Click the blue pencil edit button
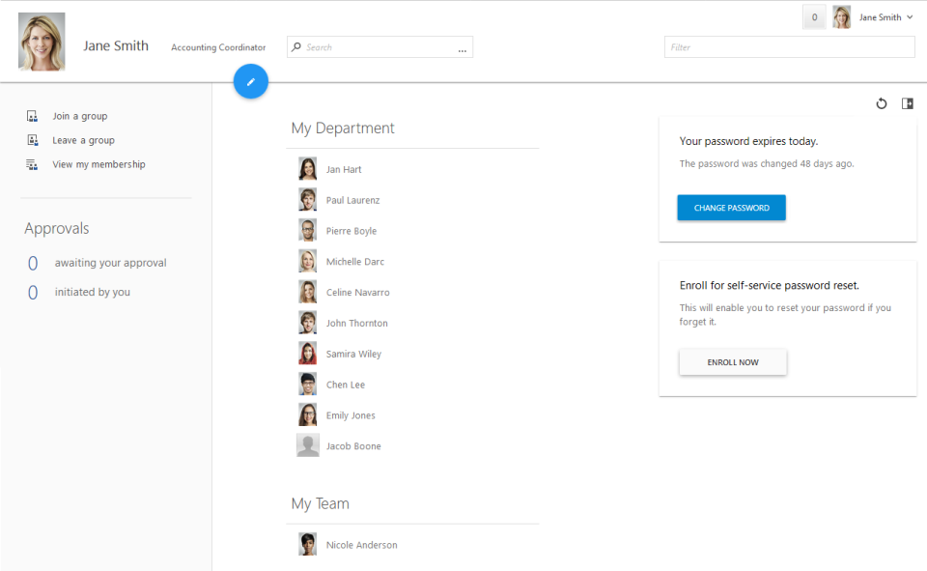The height and width of the screenshot is (571, 927). click(x=250, y=82)
